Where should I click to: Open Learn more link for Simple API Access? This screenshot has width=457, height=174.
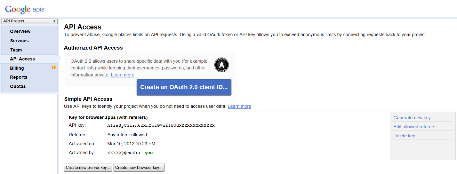[x=239, y=106]
